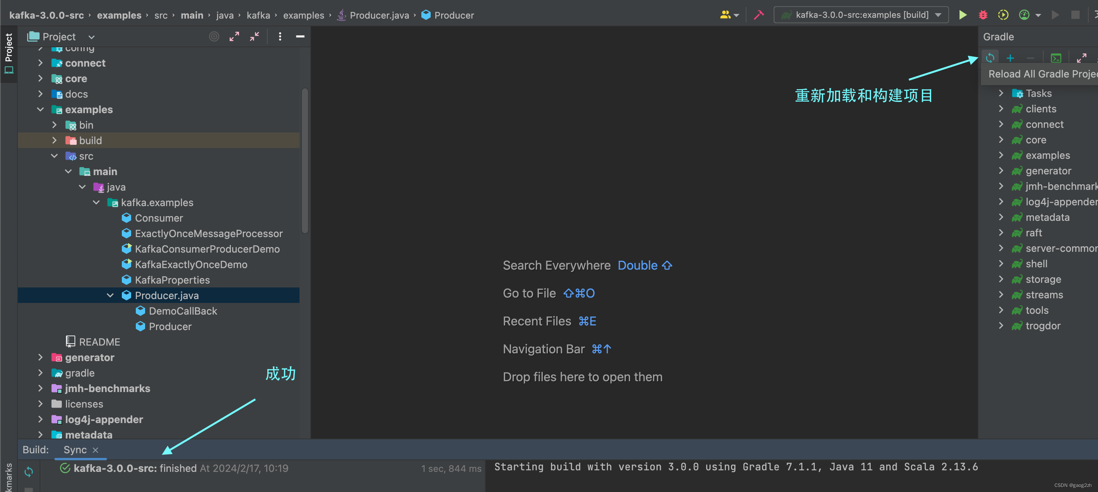Select jmh-benchmarks folder in Project tree

[107, 388]
